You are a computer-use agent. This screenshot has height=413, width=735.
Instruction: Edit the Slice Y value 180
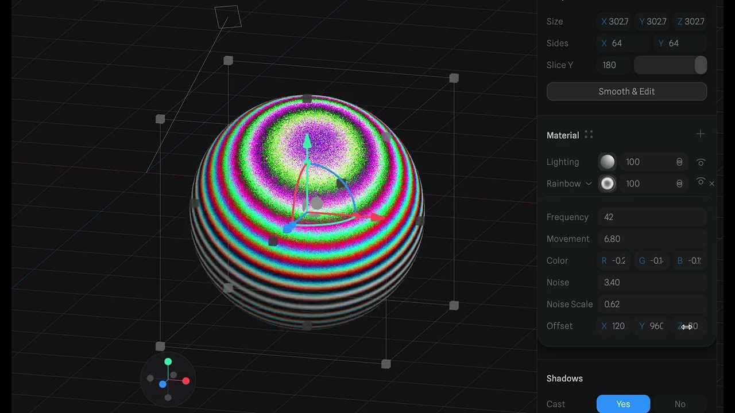point(613,65)
